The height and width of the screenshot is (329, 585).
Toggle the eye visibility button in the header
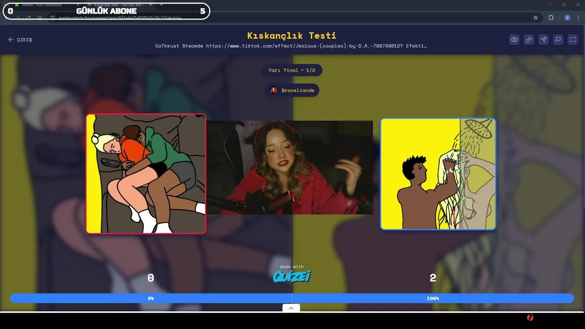[514, 40]
